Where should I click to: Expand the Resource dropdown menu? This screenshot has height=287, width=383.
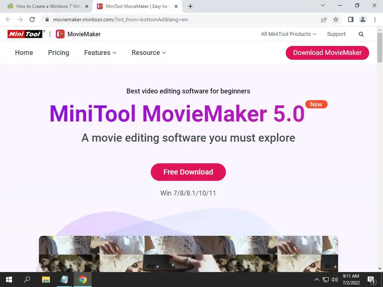[x=149, y=53]
